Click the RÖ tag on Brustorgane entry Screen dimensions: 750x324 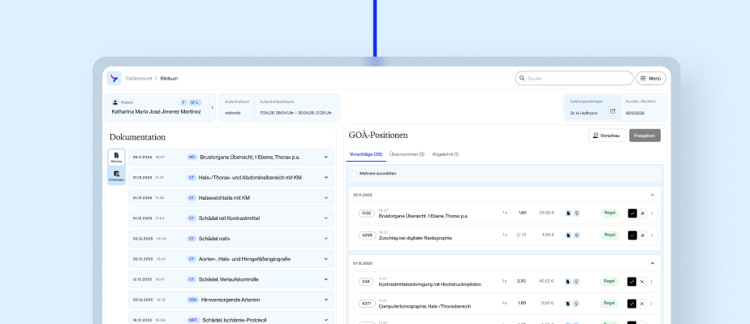point(192,157)
